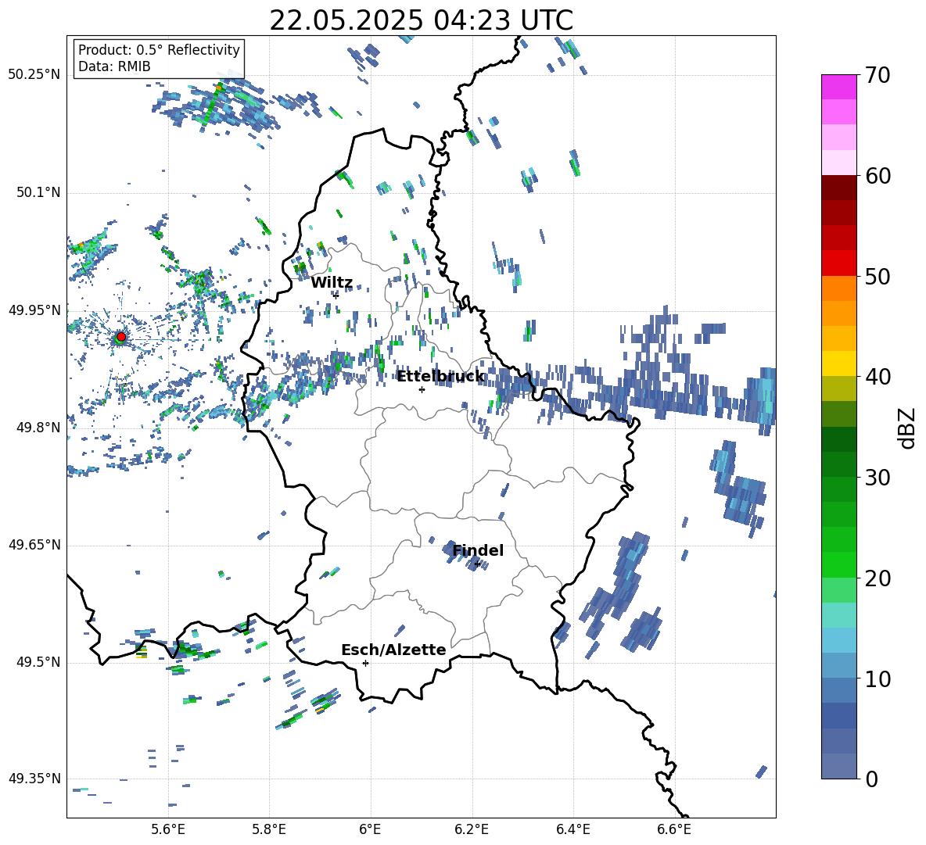
Task: Click the 5.6°E longitude label
Action: click(x=168, y=829)
